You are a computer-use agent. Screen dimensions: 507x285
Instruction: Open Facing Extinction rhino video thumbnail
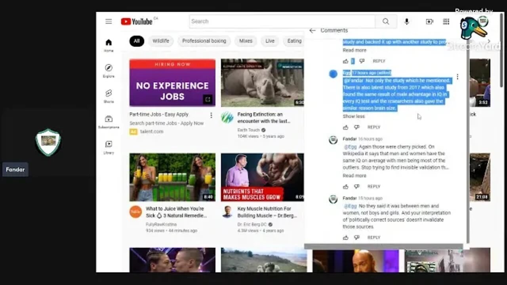click(x=263, y=83)
